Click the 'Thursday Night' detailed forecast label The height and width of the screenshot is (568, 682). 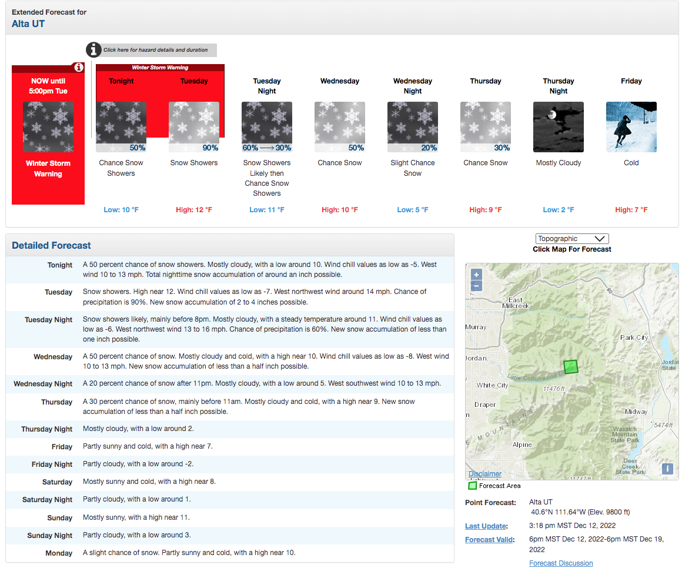[x=47, y=429]
